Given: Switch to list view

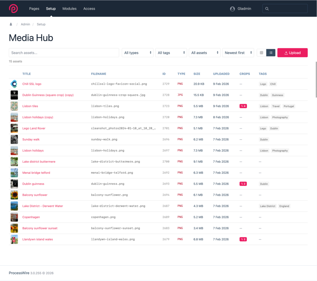Looking at the screenshot, I should (271, 53).
